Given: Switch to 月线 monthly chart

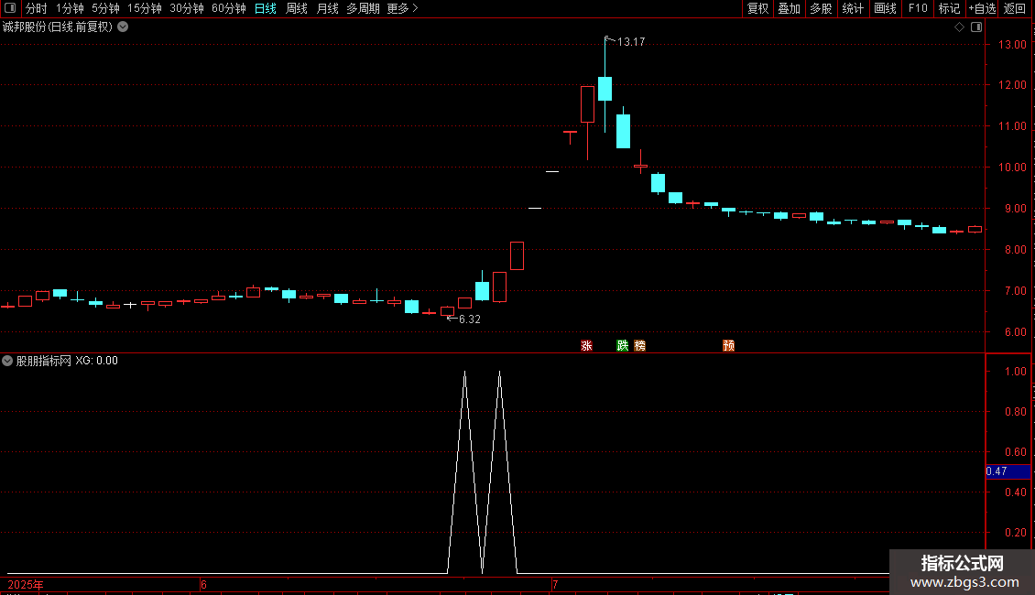Looking at the screenshot, I should (327, 8).
